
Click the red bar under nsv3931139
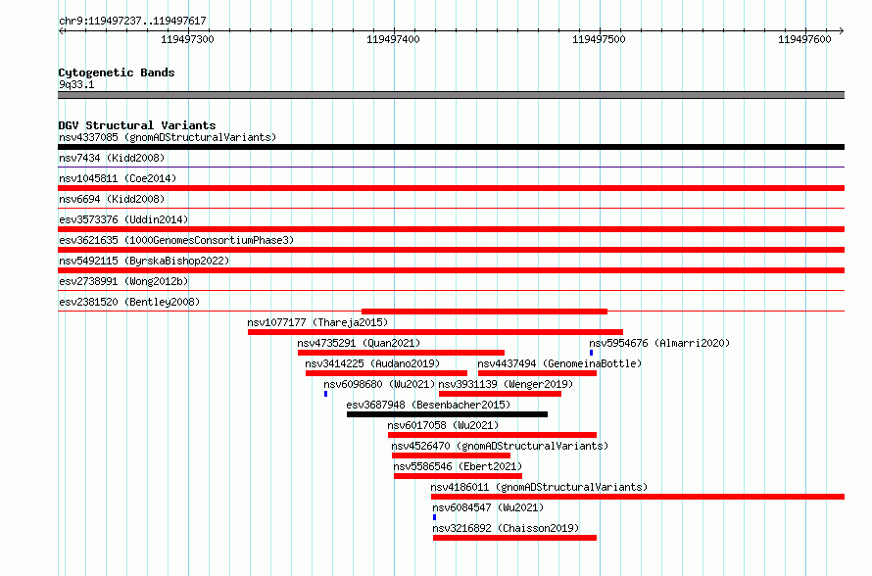(500, 394)
